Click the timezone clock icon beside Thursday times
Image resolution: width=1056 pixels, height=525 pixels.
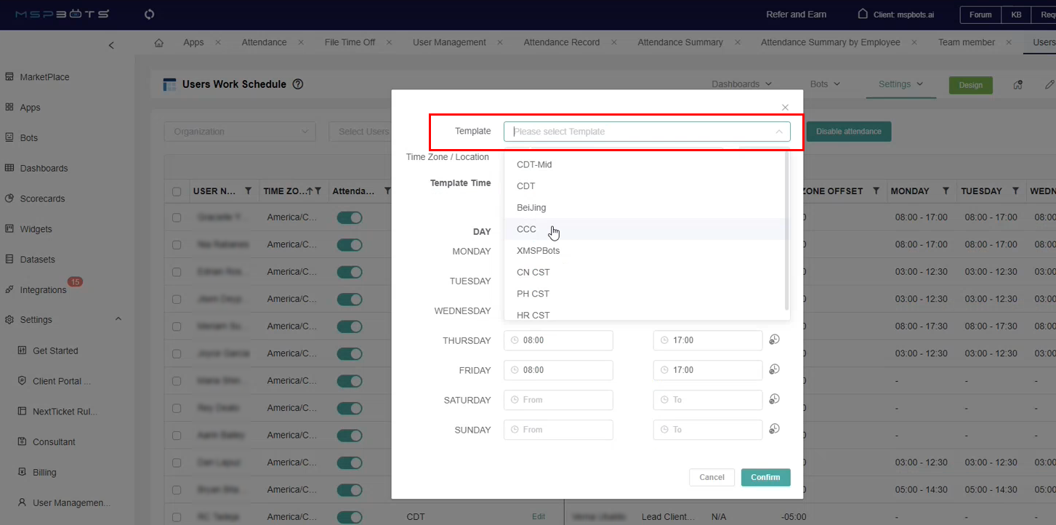774,339
